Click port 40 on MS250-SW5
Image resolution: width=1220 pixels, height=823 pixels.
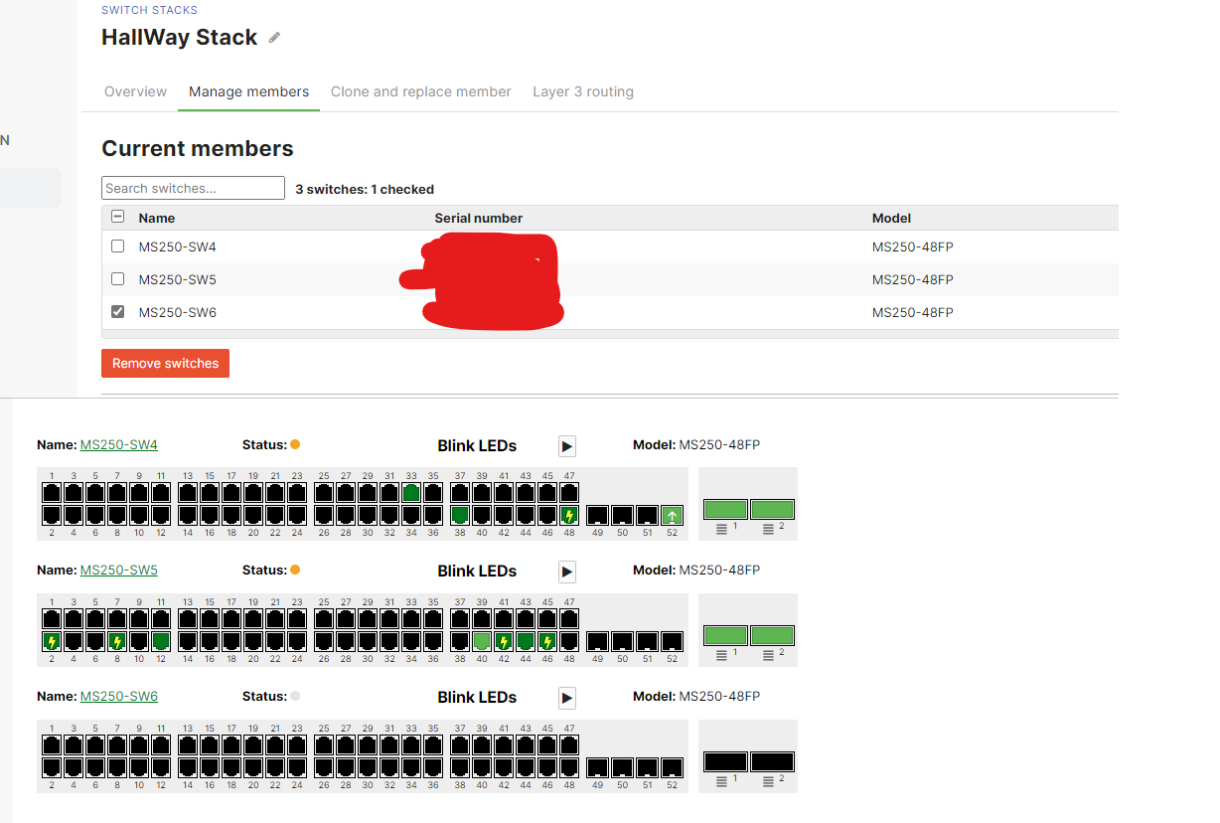click(482, 641)
